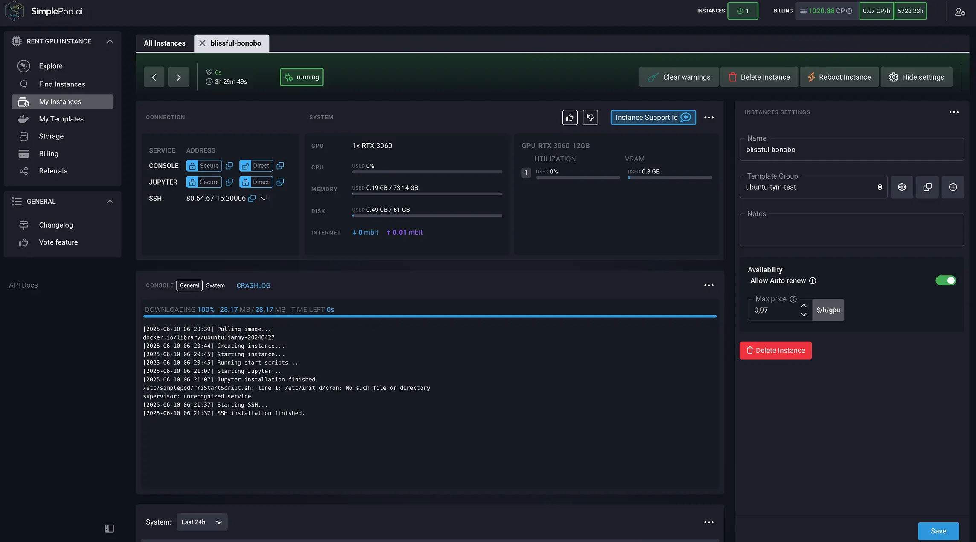
Task: Click the duplicate template group icon
Action: coord(927,187)
